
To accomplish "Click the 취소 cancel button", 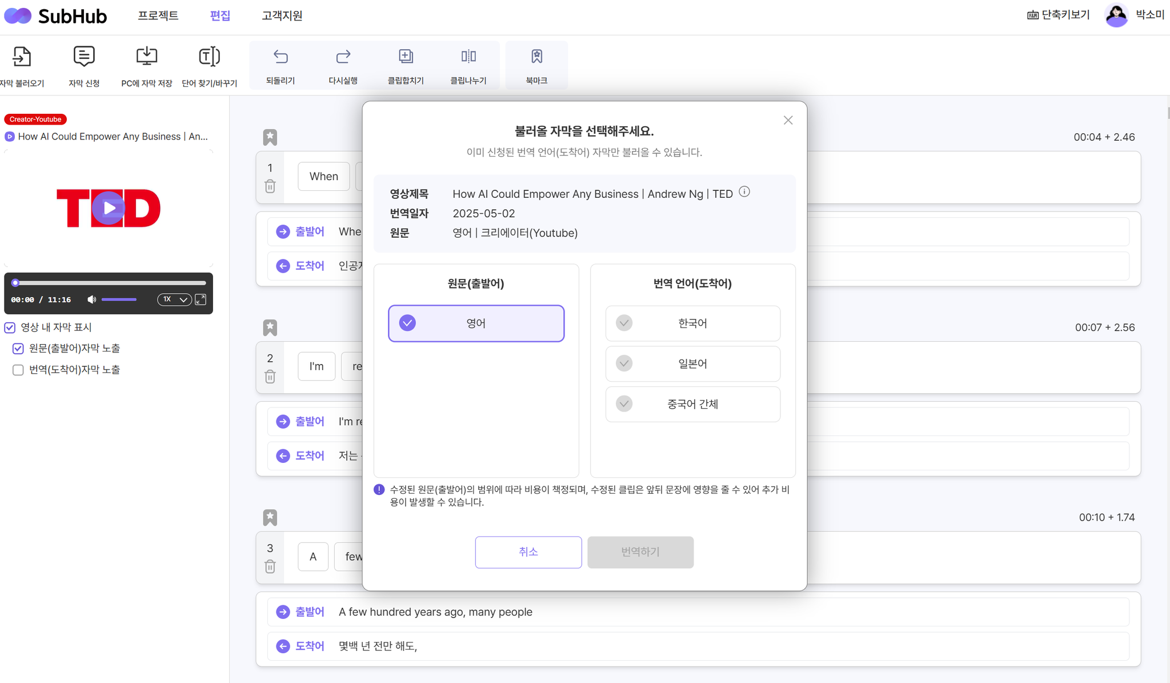I will pyautogui.click(x=528, y=552).
